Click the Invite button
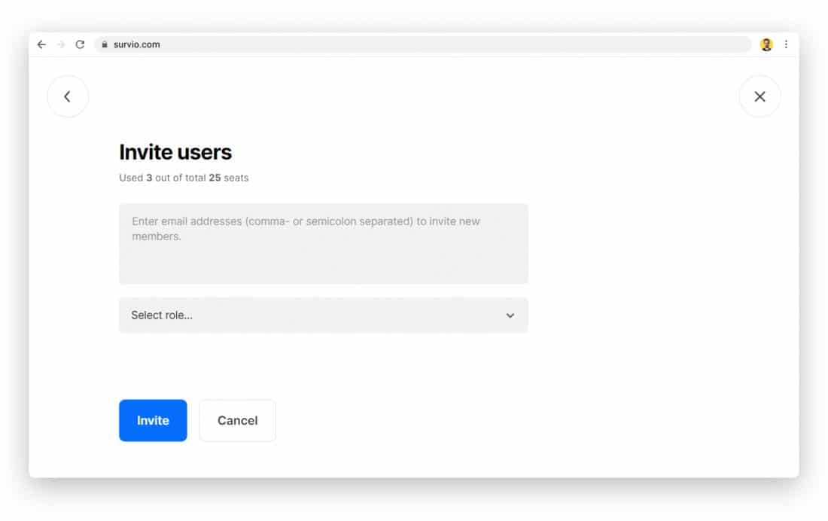The height and width of the screenshot is (521, 828). coord(153,420)
